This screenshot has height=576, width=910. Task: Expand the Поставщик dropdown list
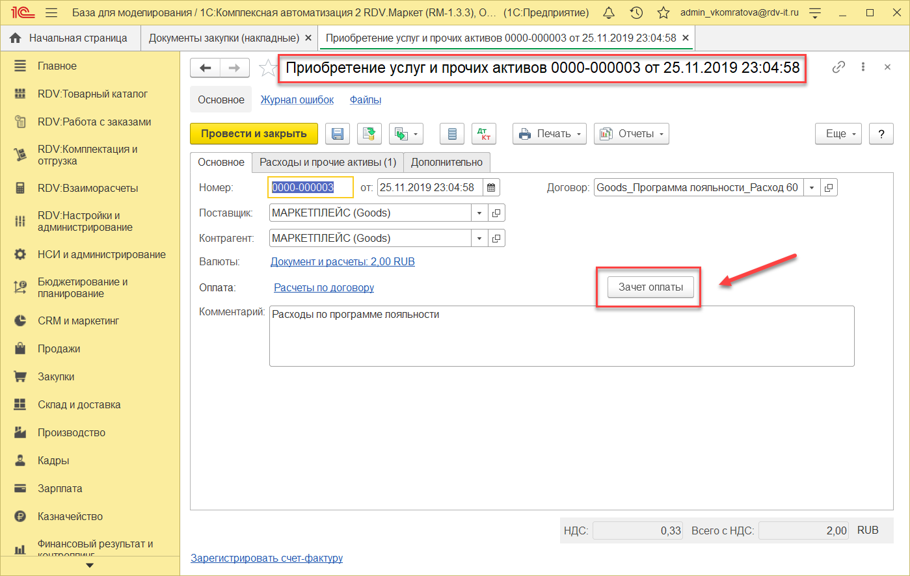coord(479,213)
